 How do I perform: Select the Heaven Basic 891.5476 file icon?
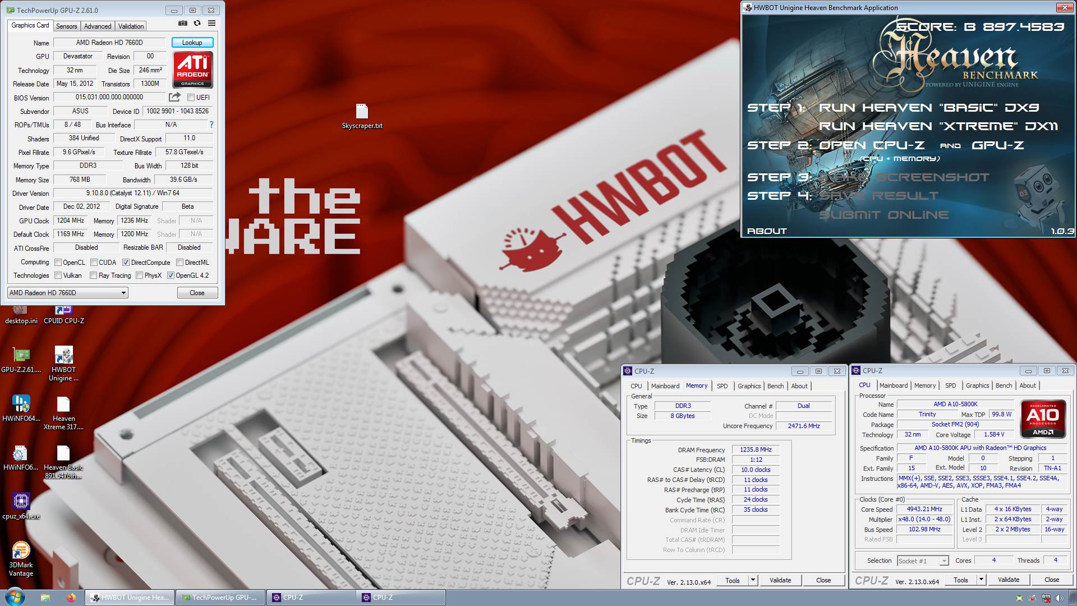63,462
